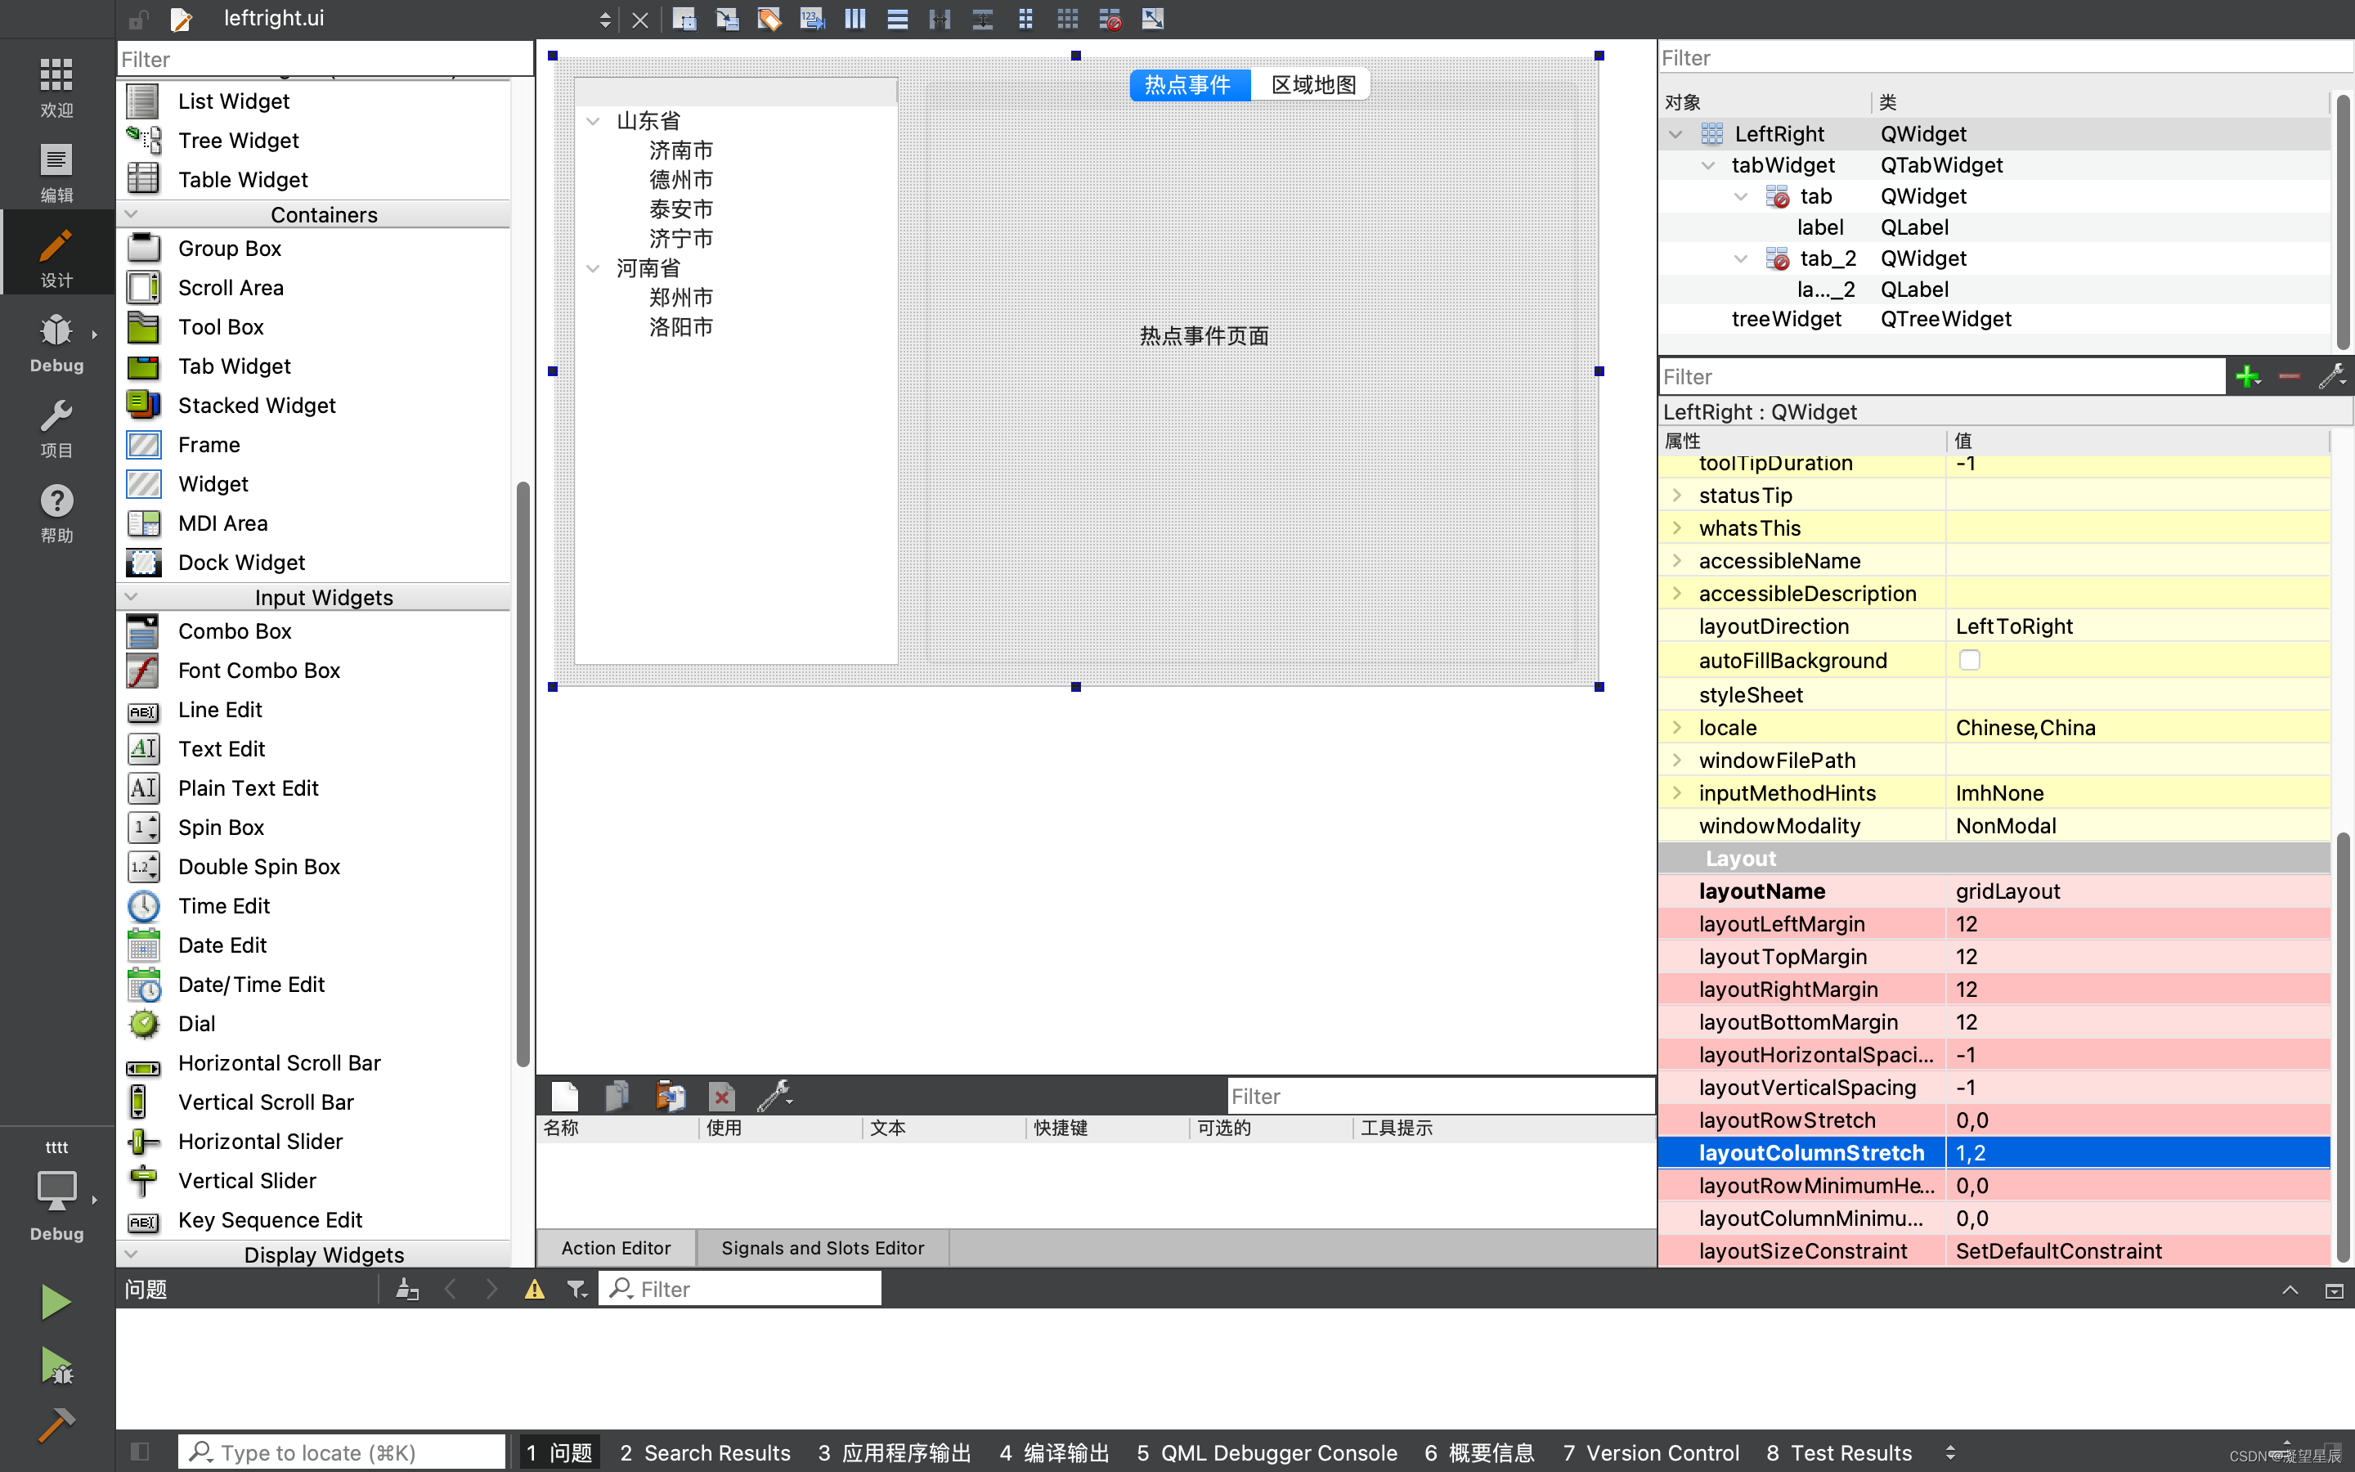Click the Type to locate search field
Screen dimensions: 2355x1472
pyautogui.click(x=341, y=1451)
